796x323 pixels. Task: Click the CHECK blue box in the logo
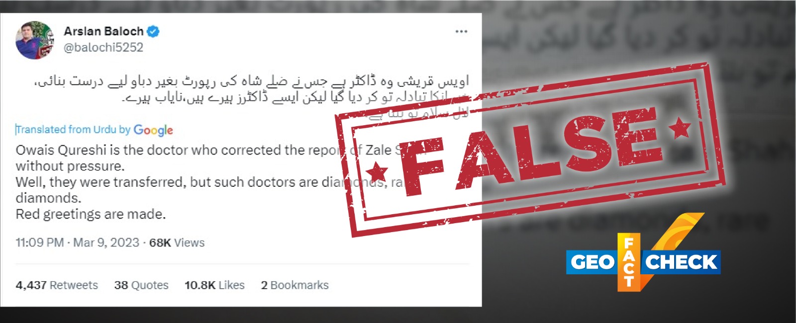coord(681,262)
